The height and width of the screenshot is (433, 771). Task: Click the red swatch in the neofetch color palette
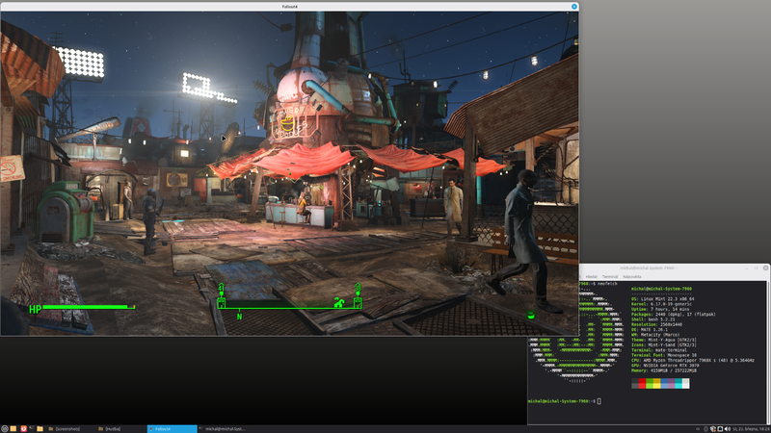pos(642,383)
